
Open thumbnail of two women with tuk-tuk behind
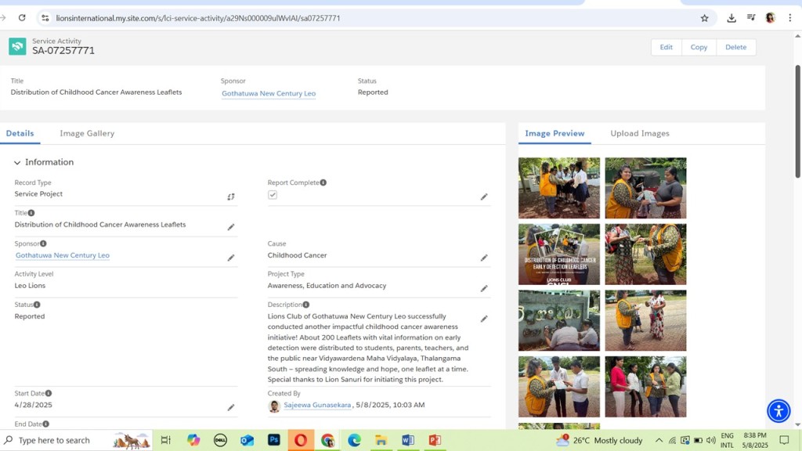point(645,188)
